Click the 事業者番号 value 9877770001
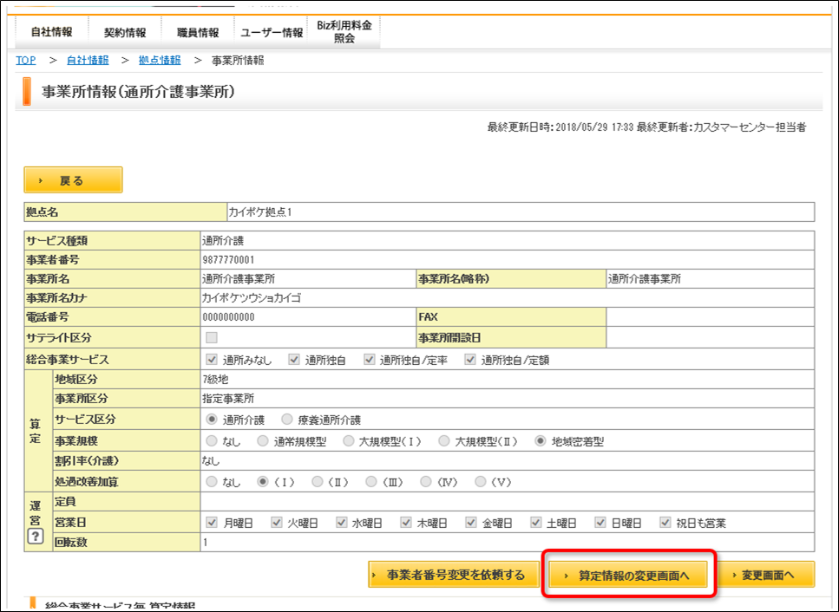 (x=228, y=260)
